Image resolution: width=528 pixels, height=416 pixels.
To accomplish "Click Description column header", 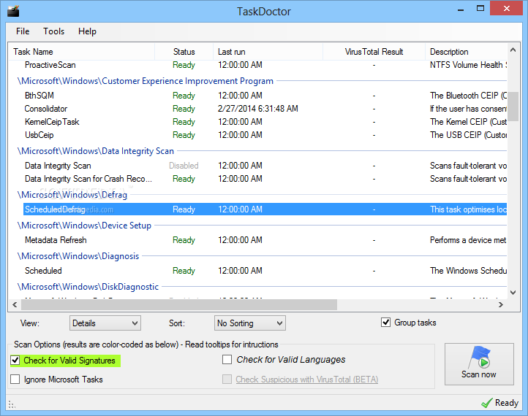I will coord(466,52).
